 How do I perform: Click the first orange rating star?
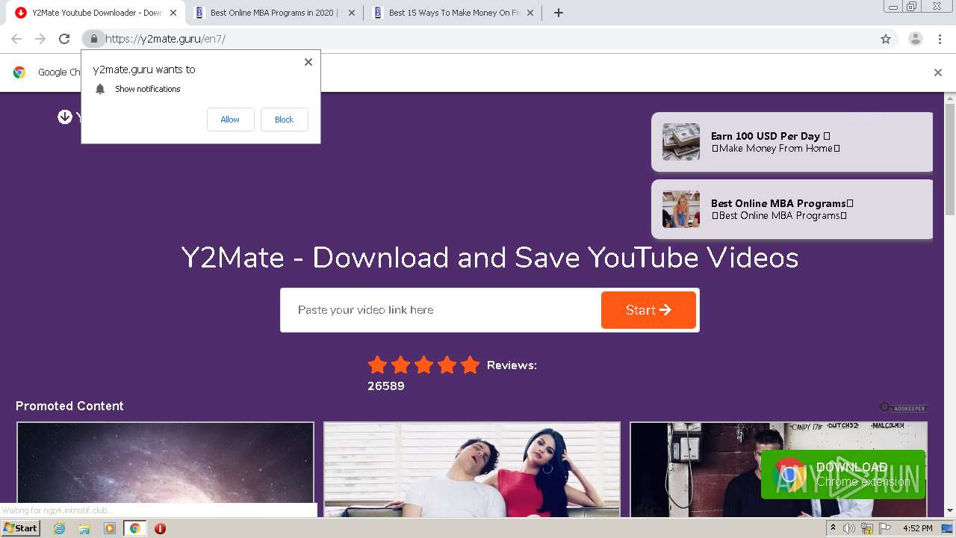tap(378, 365)
